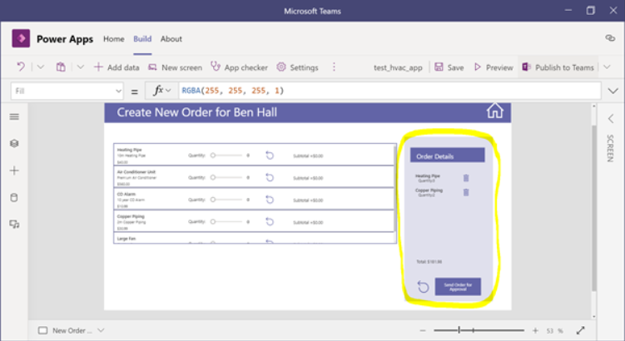625x341 pixels.
Task: Click the RGBA formula bar field
Action: point(389,91)
